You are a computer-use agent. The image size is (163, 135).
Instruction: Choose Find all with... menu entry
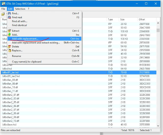pyautogui.click(x=44, y=21)
